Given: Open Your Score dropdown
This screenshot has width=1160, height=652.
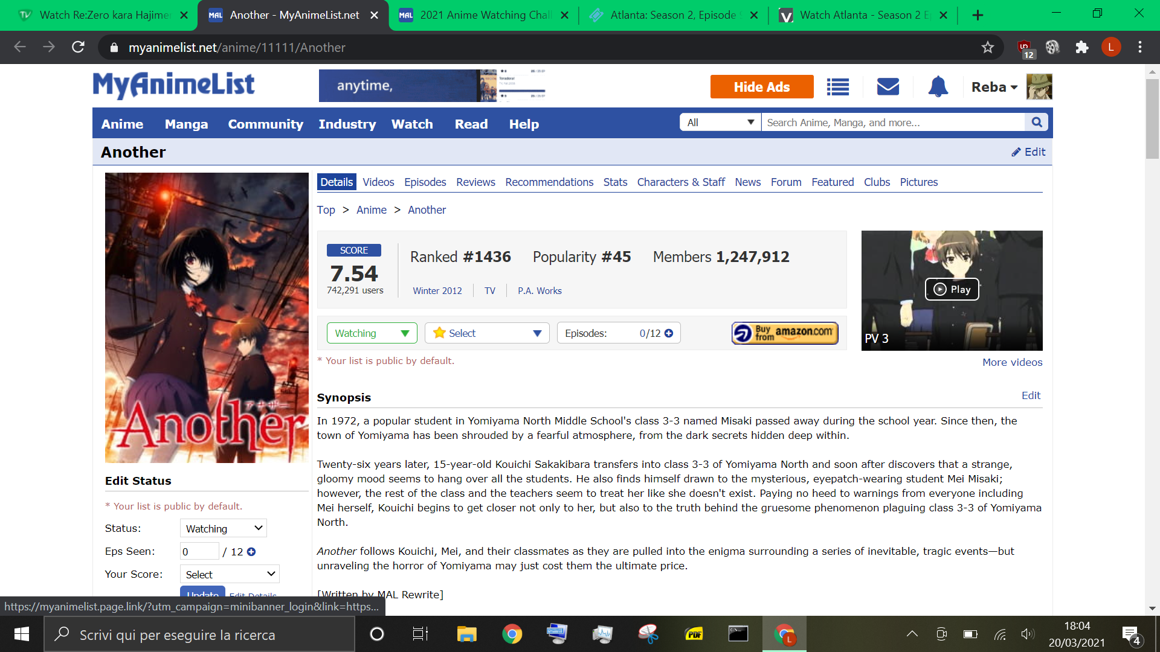Looking at the screenshot, I should (x=230, y=574).
